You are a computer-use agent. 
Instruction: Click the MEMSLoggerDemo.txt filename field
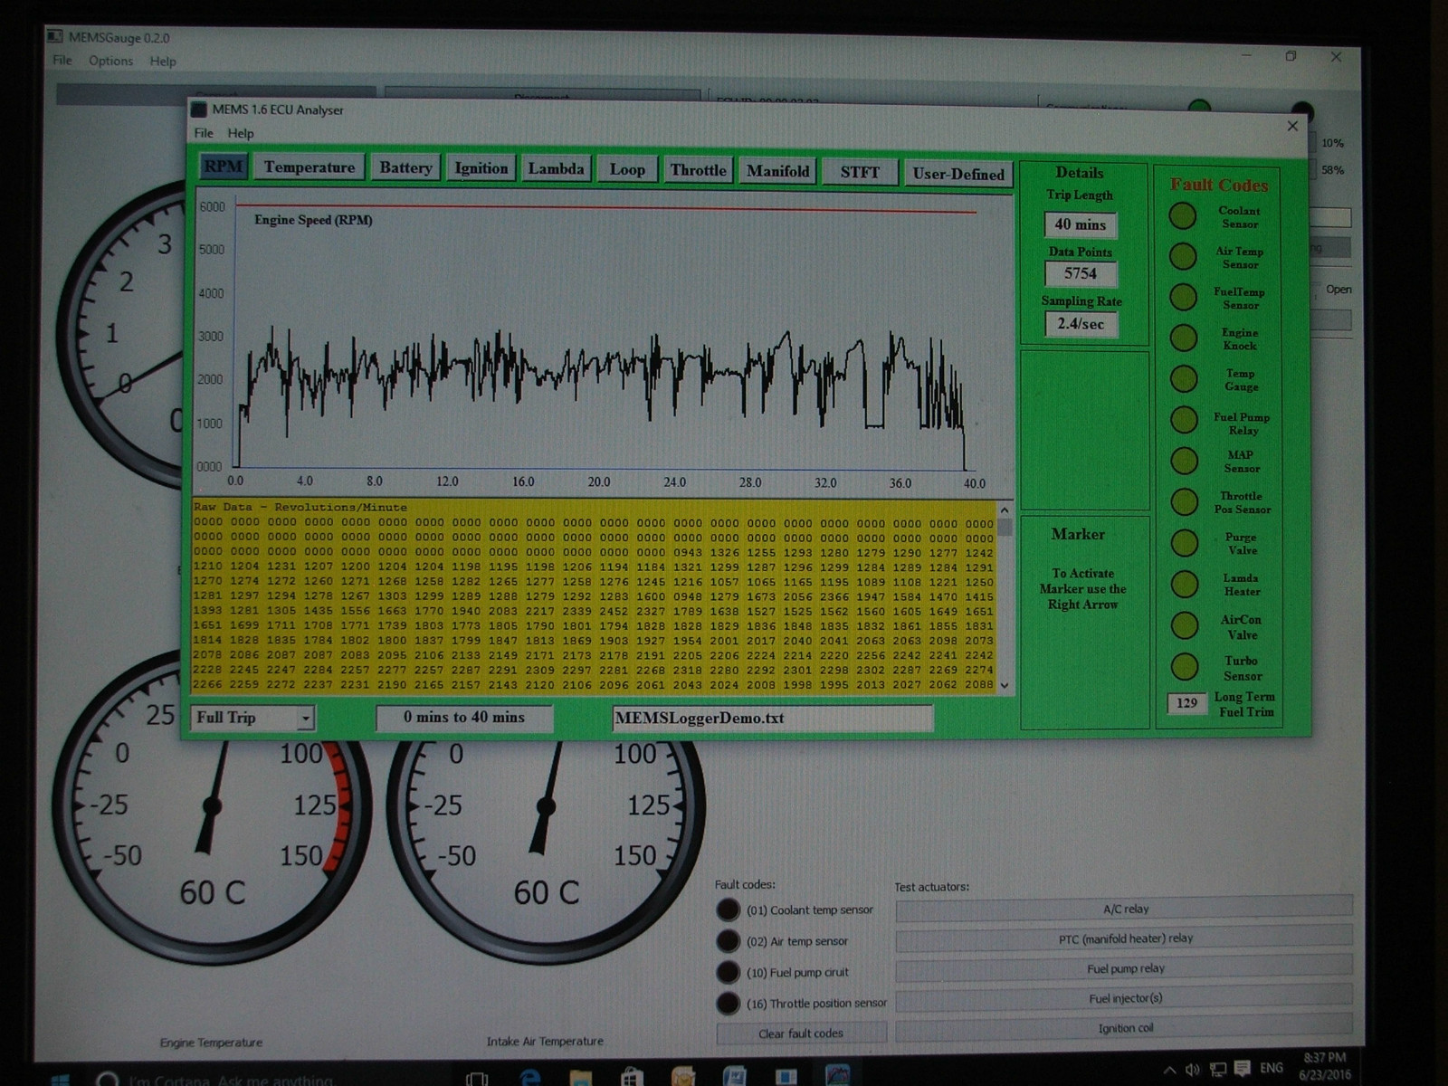coord(772,719)
